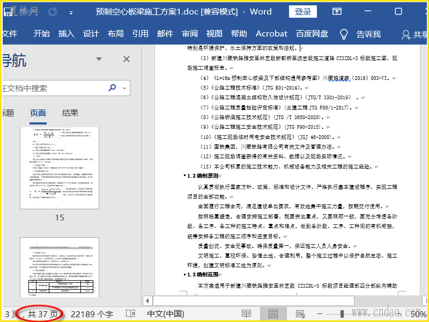This screenshot has height=322, width=429.
Task: Open the 邮件 ribbon tab
Action: (x=165, y=34)
